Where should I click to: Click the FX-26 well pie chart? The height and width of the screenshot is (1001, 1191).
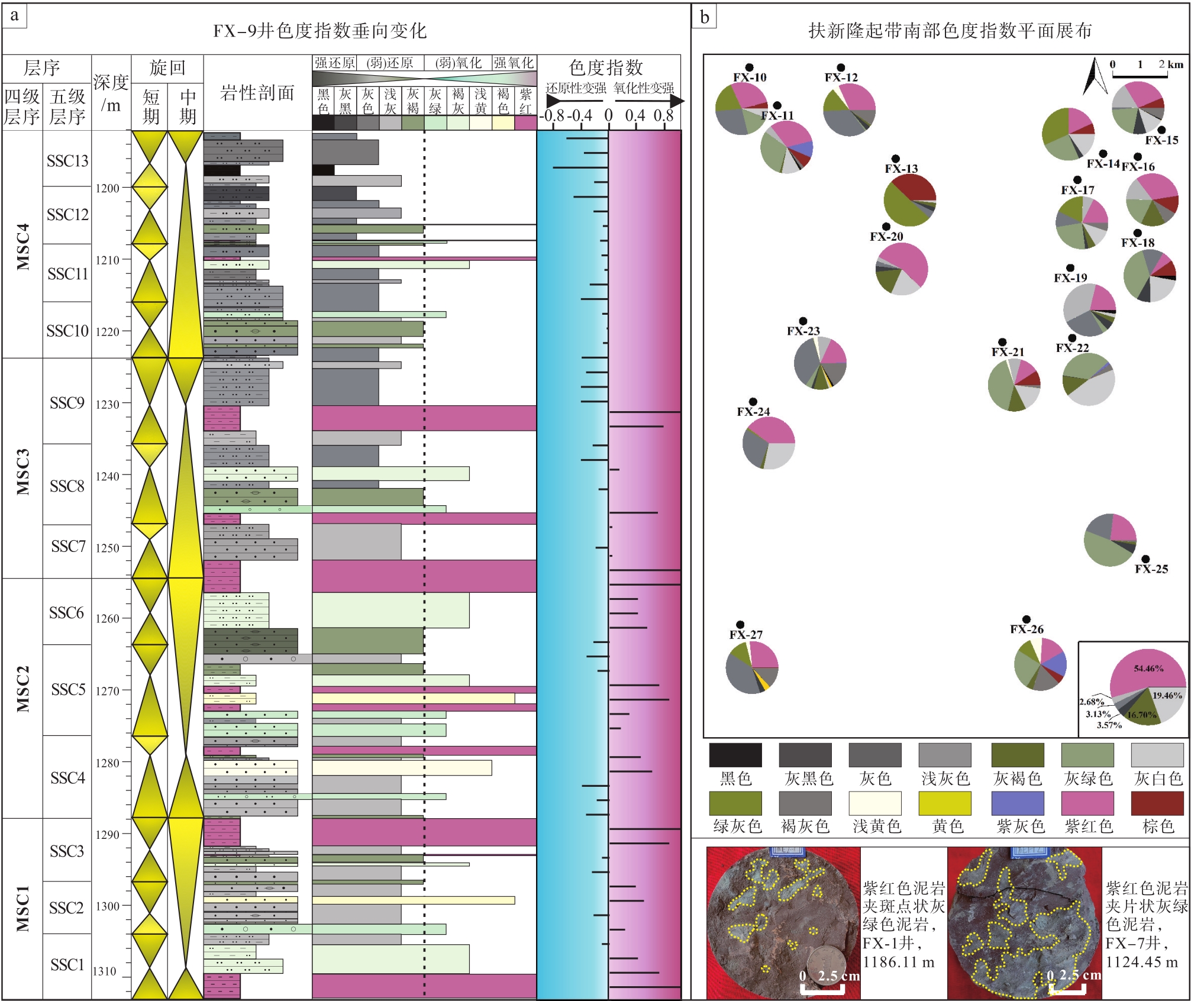point(1040,663)
